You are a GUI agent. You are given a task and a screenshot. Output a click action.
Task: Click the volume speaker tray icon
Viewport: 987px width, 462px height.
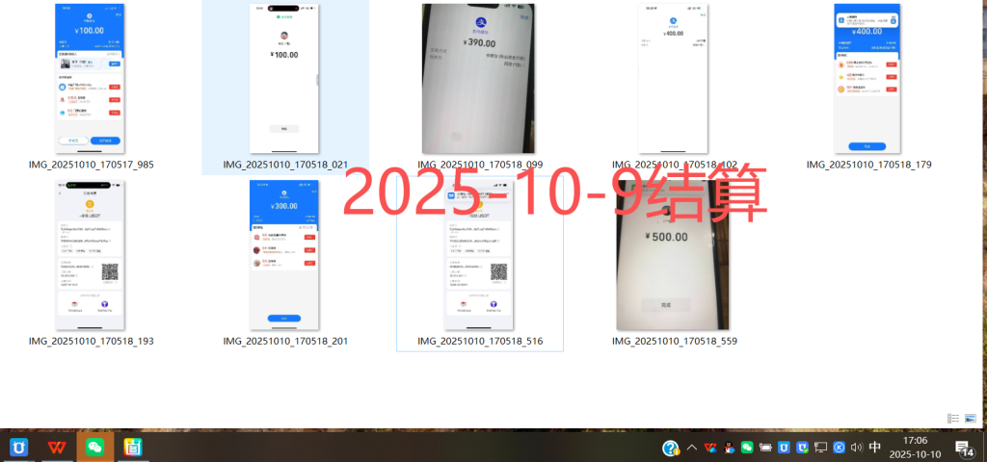point(857,448)
